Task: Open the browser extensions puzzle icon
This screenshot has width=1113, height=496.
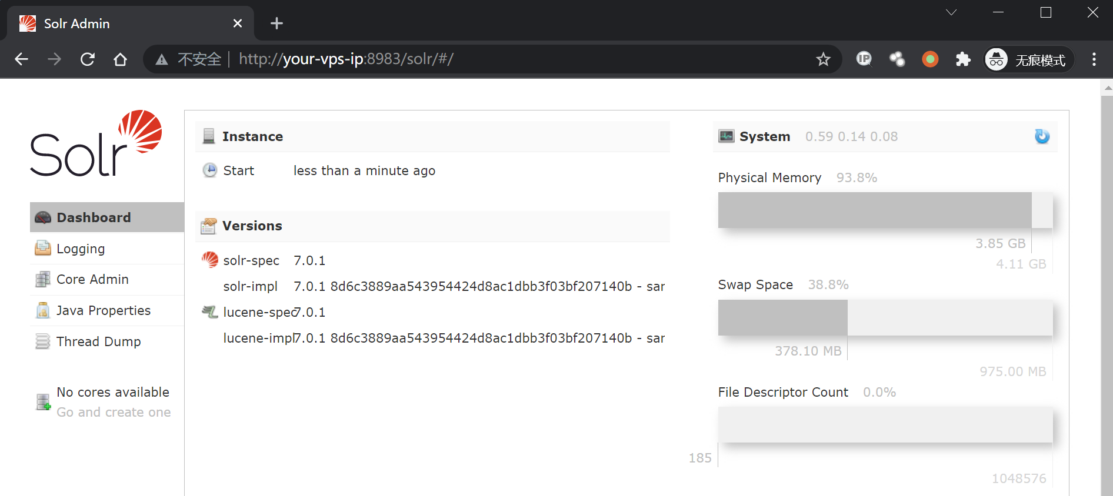Action: [x=963, y=59]
